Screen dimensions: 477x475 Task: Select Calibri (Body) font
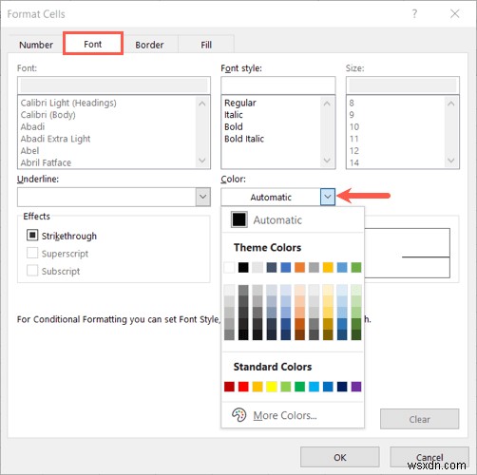coord(48,115)
